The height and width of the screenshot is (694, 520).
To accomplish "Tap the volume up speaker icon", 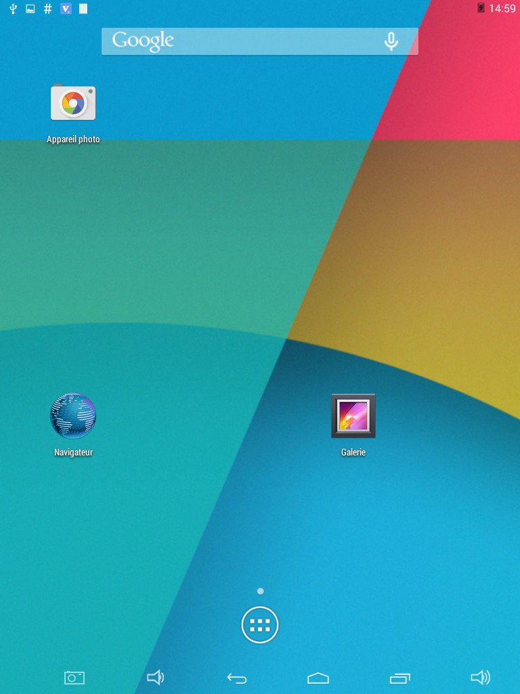I will pos(481,677).
